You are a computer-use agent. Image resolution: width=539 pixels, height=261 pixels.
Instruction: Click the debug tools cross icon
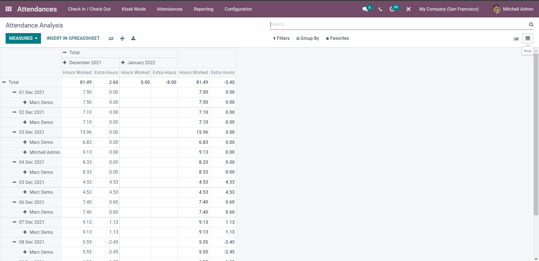click(408, 9)
